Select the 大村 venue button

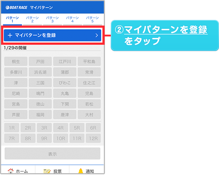point(89,115)
